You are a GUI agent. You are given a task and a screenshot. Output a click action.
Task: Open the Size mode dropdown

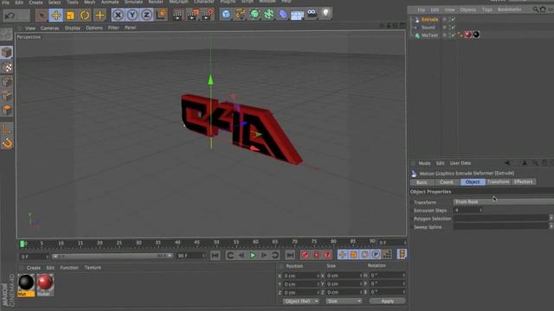[x=345, y=301]
